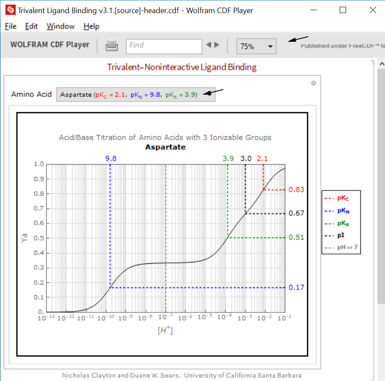The height and width of the screenshot is (381, 385).
Task: Click the previous find result arrow
Action: (208, 45)
